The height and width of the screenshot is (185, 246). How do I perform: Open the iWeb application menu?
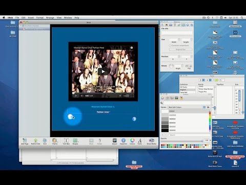click(10, 17)
